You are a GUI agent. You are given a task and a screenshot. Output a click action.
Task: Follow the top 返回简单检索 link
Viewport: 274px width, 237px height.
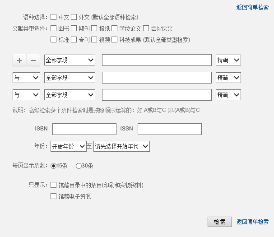pos(252,7)
